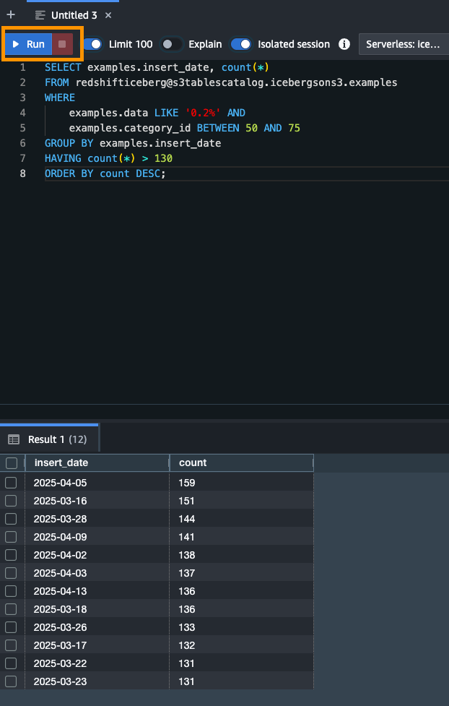Check the row for 2025-04-05
The width and height of the screenshot is (449, 706).
pos(11,483)
